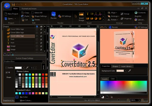Switch to the Main ribbon tab

[15, 9]
